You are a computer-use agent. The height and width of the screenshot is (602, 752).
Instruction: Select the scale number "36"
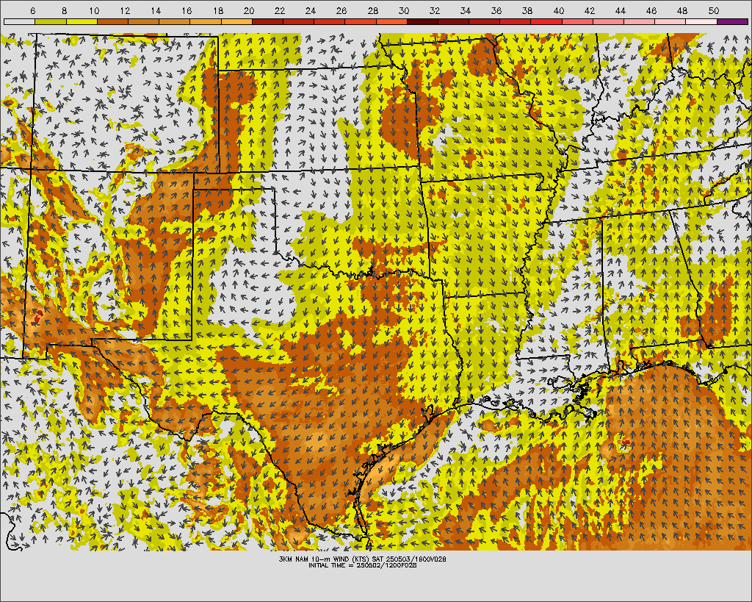496,10
